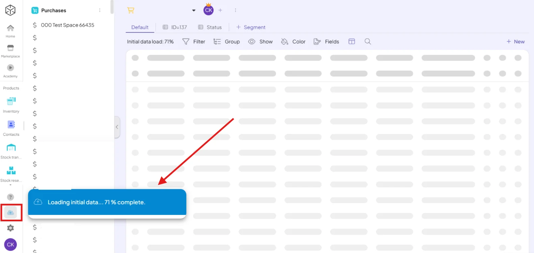Switch to the ID=137 tab
Image resolution: width=534 pixels, height=253 pixels.
click(175, 27)
